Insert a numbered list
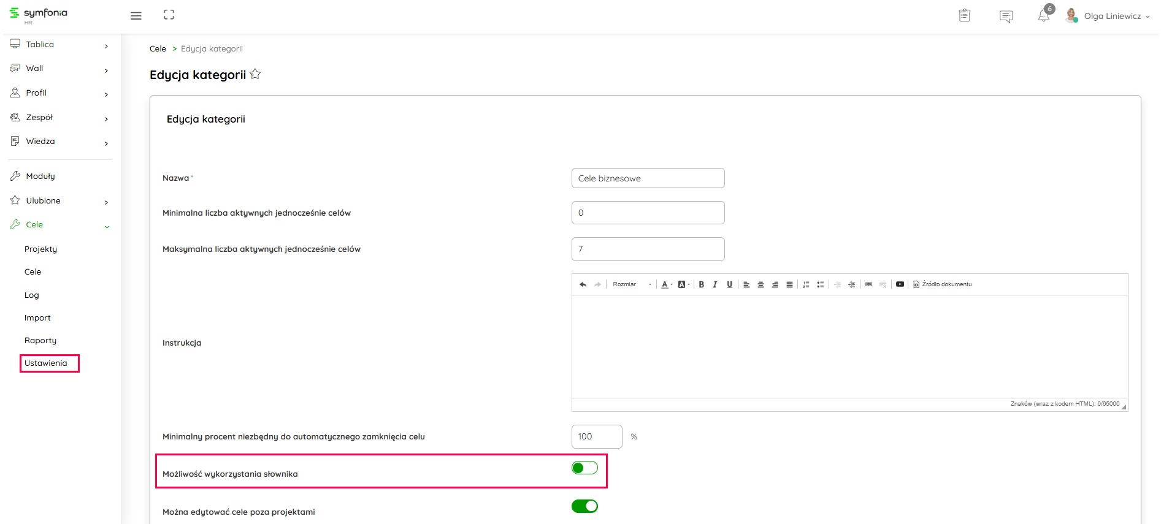The image size is (1161, 524). 806,284
